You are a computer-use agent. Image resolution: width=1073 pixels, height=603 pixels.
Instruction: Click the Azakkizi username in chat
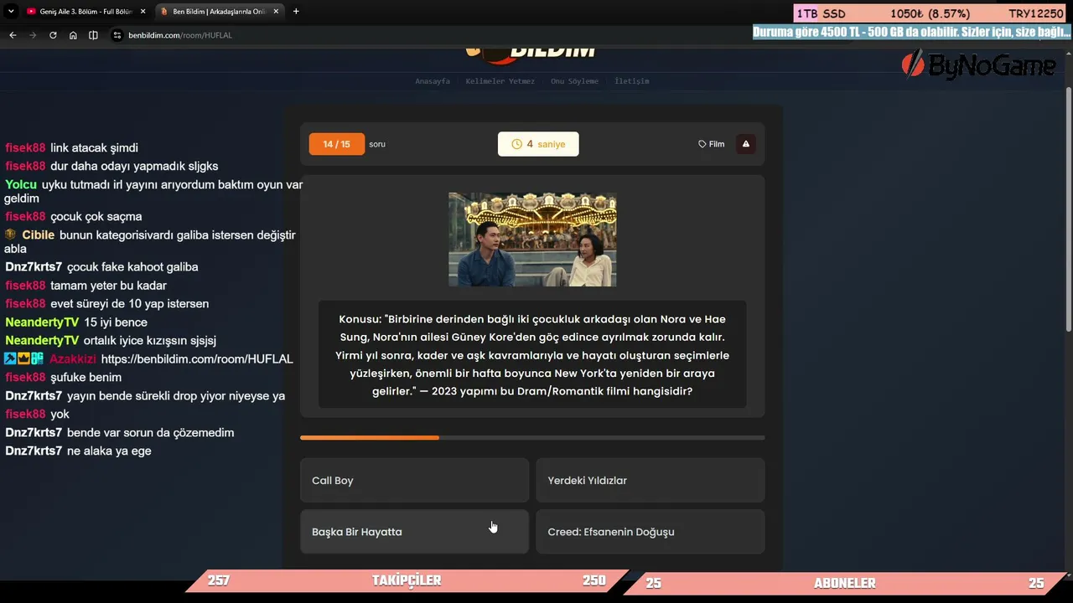click(x=73, y=359)
